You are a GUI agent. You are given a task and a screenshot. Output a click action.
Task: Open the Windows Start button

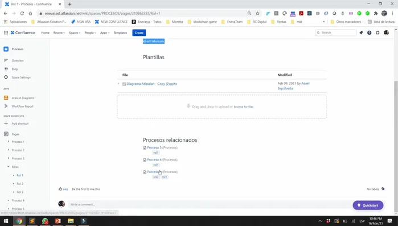click(6, 221)
